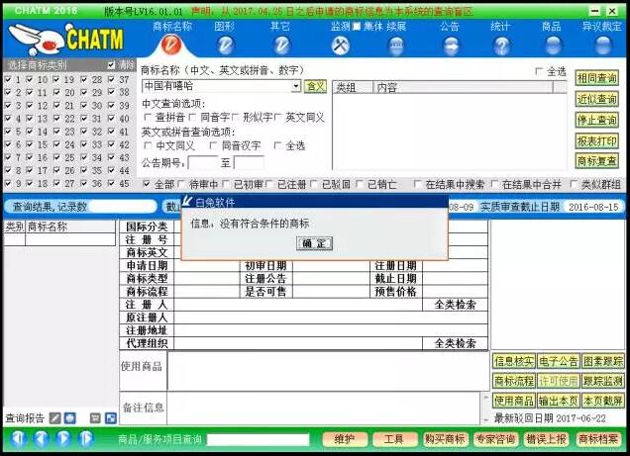Toggle the 全部 status checkbox
630x456 pixels.
pyautogui.click(x=148, y=184)
